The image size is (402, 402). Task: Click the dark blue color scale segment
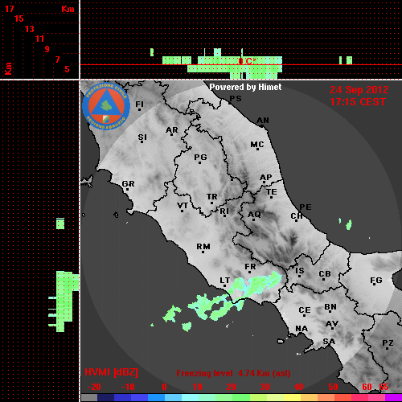[x=105, y=398]
